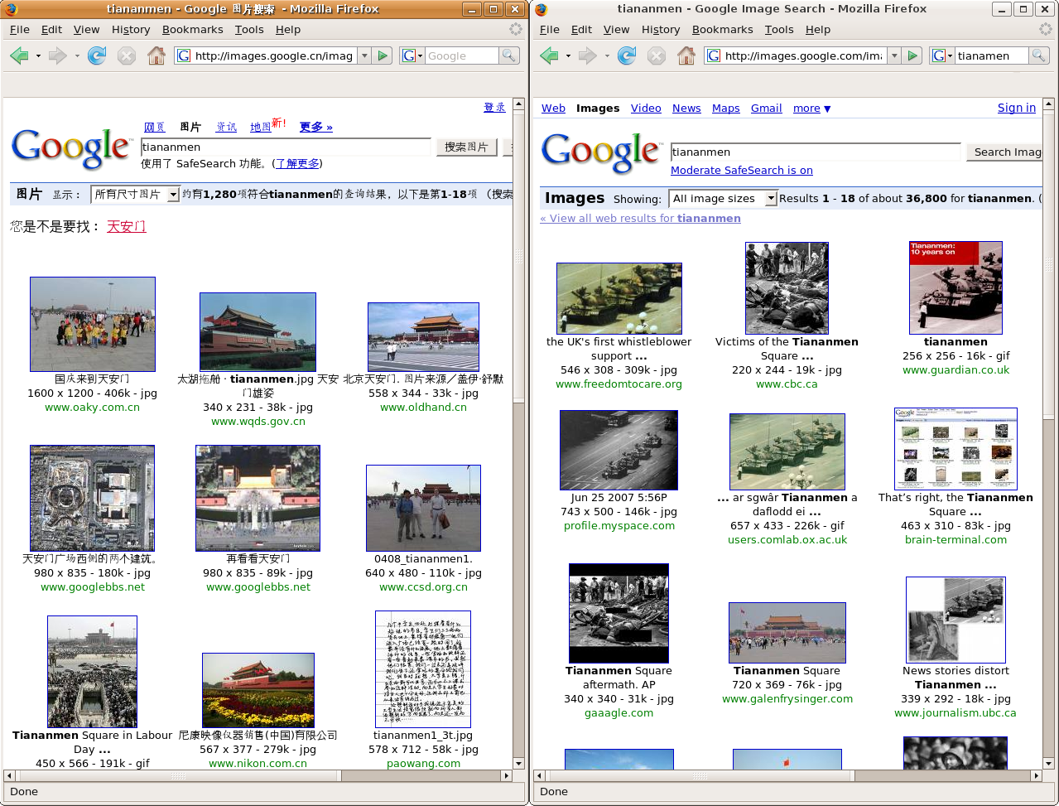Screen dimensions: 1059x806
Task: Open Bookmarks menu in left Firefox window
Action: [x=192, y=30]
